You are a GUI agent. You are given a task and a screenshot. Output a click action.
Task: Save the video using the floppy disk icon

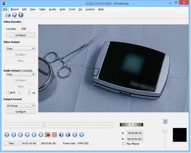pyautogui.click(x=14, y=15)
